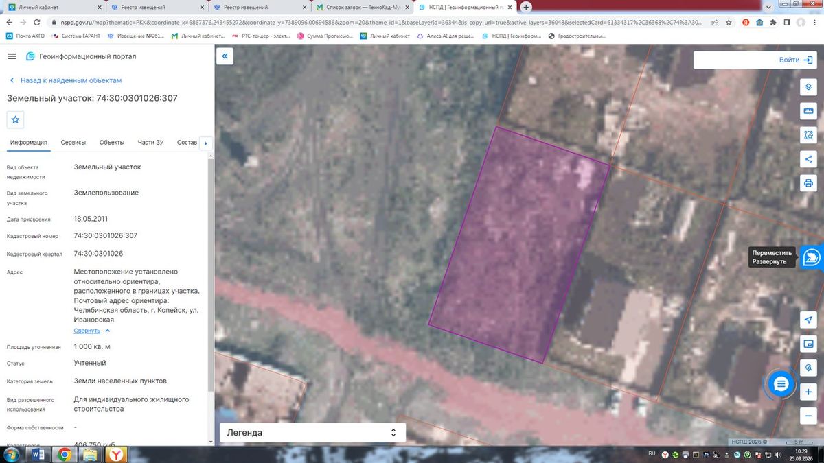Open the Почта АКГО bookmark

pos(27,36)
